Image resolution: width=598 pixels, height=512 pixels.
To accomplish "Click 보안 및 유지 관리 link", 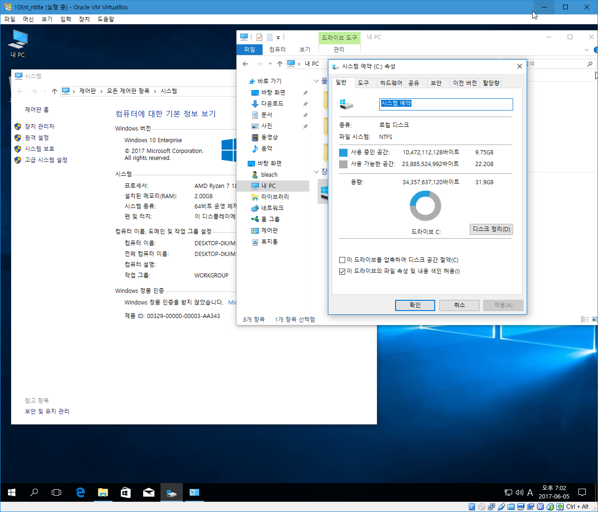I will (x=47, y=411).
